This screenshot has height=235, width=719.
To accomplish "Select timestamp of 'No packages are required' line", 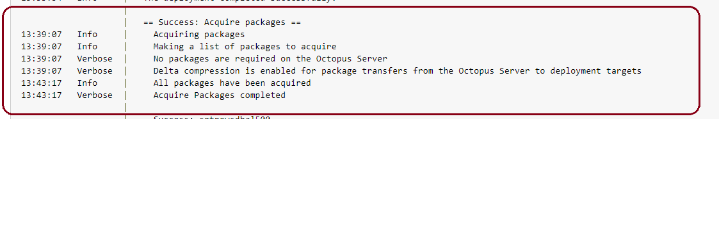I will (x=41, y=59).
